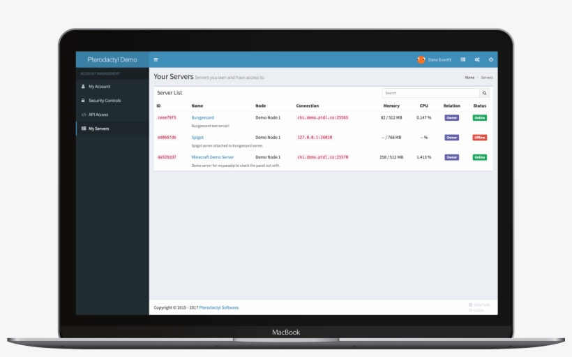The image size is (572, 357).
Task: Click the Pterodactyl Demo logo title
Action: [x=112, y=59]
